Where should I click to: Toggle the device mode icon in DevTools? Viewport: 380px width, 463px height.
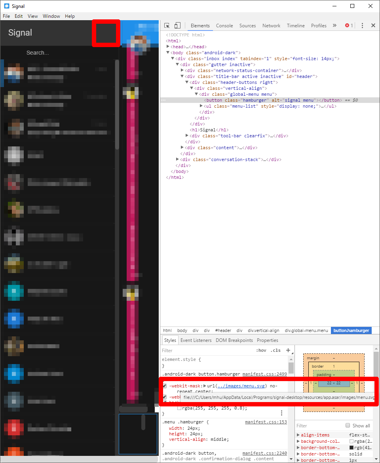point(177,25)
